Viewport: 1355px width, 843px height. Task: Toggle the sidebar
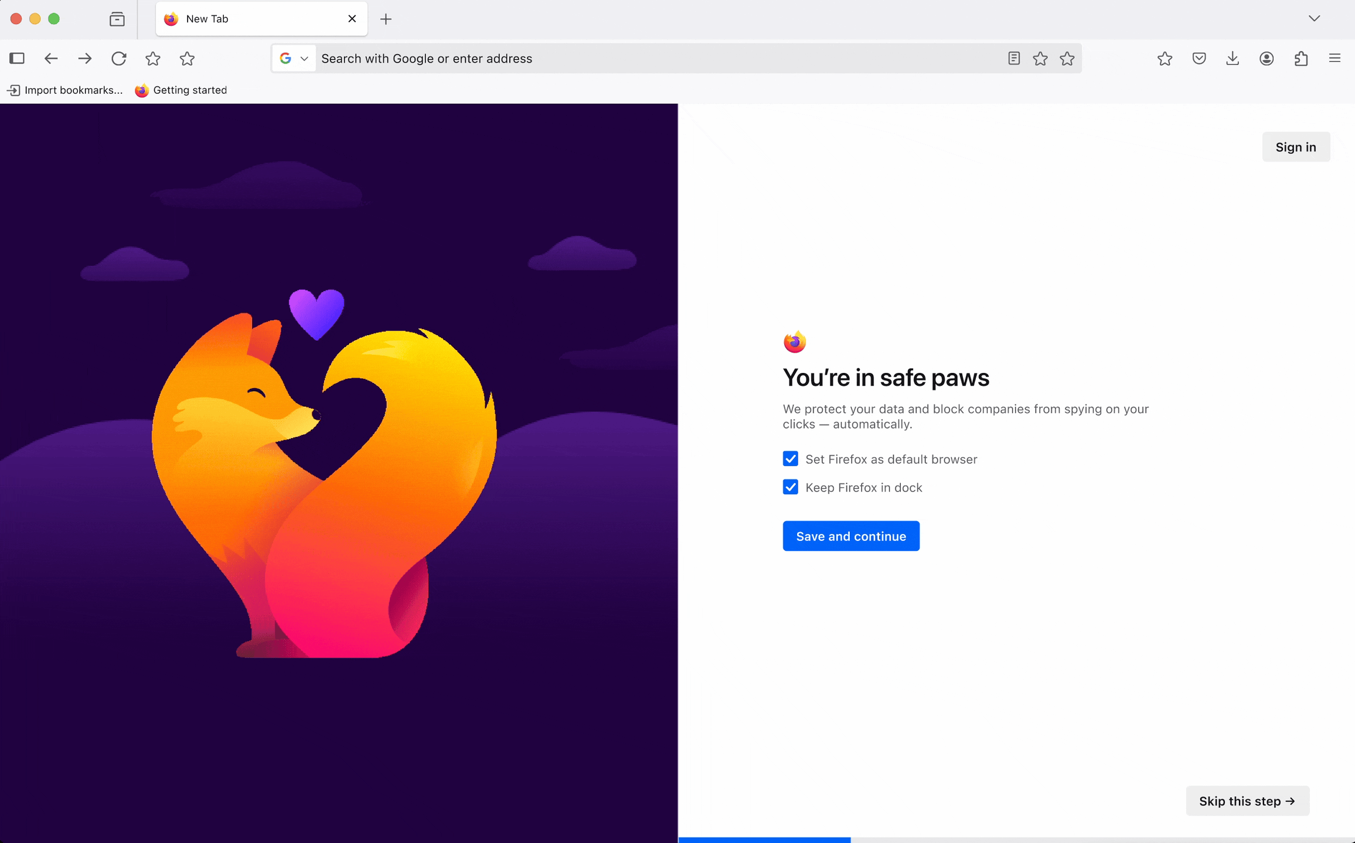coord(17,58)
